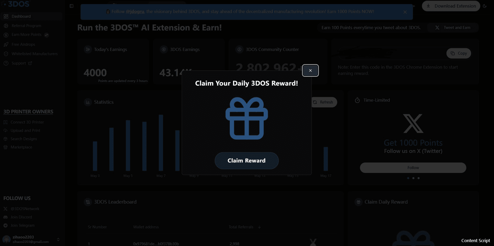Screen dimensions: 494x246
Task: Click the 'Get 1000 Points' heading
Action: click(413, 143)
